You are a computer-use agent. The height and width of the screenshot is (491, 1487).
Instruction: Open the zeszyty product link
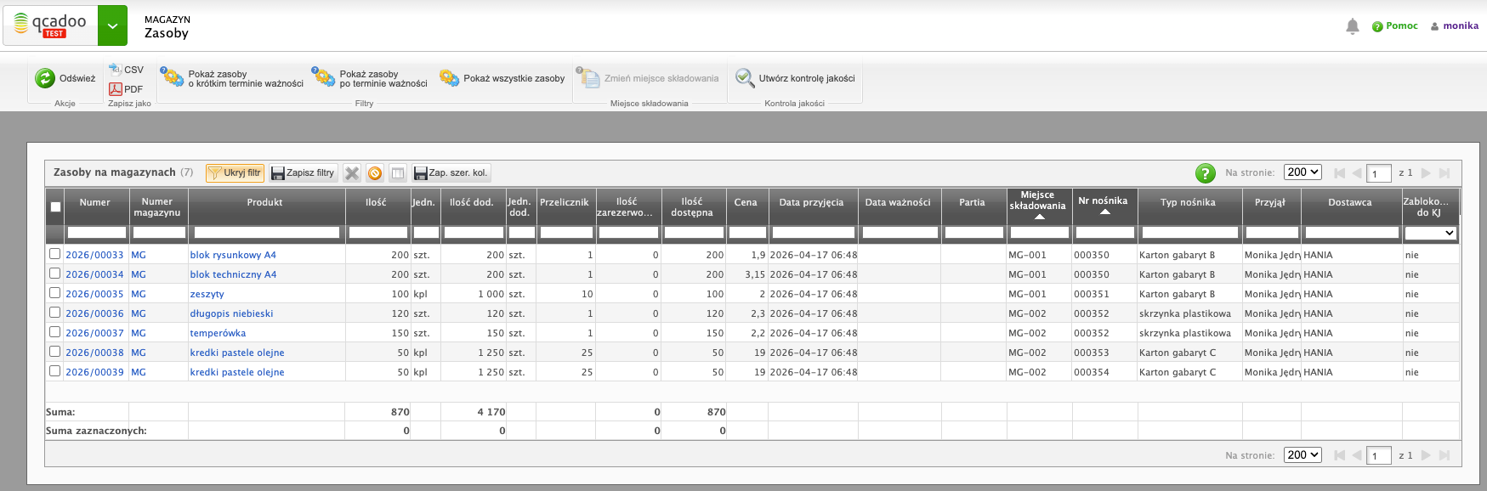tap(207, 294)
